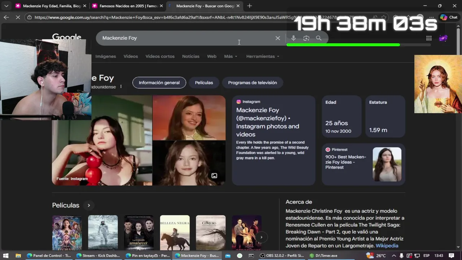Open the Estatura card showing 1.59 m
The width and height of the screenshot is (462, 260).
click(385, 116)
